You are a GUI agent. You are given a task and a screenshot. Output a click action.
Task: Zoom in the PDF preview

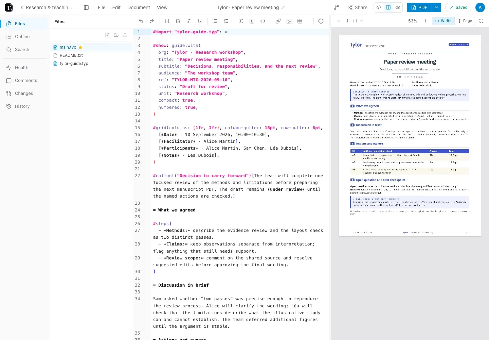(425, 21)
